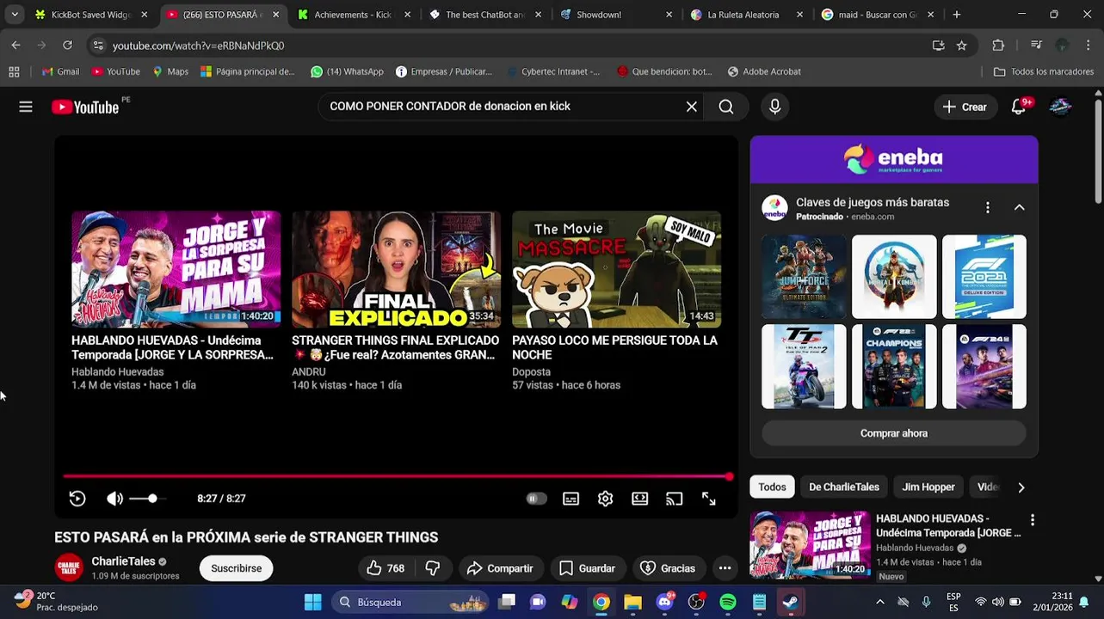Play Hablando Huevadas endscreen video thumbnail

point(176,269)
